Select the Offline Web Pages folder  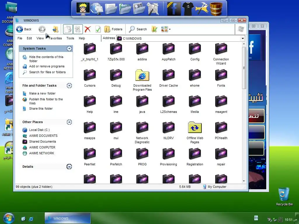(x=195, y=133)
